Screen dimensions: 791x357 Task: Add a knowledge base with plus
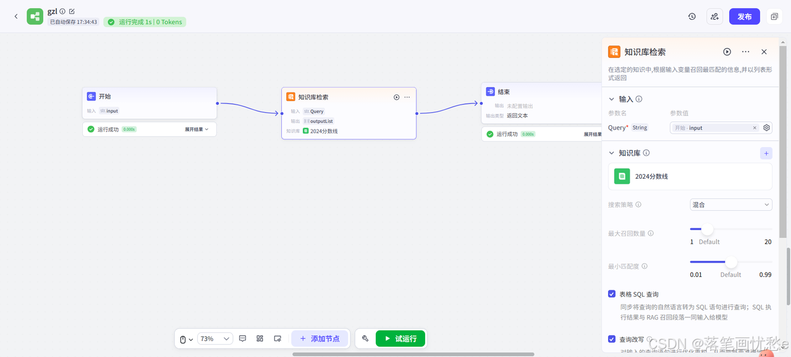766,153
